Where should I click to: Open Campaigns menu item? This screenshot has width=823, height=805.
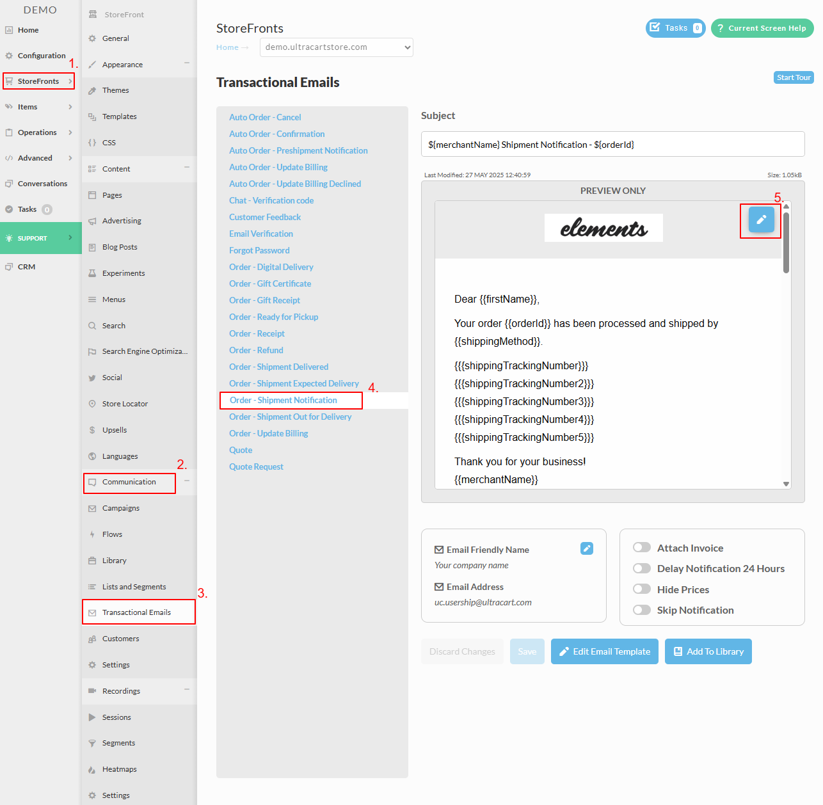139,508
